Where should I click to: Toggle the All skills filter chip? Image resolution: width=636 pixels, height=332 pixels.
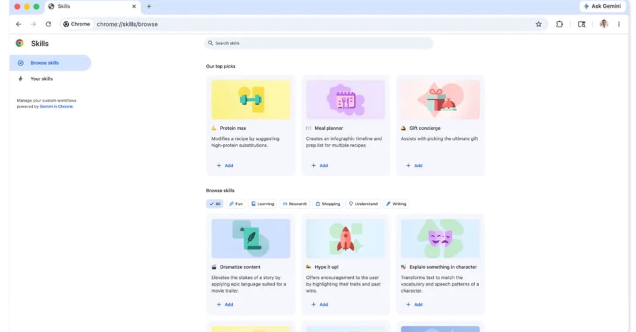[215, 204]
